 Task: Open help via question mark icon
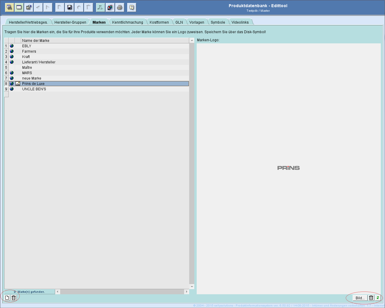pos(131,7)
